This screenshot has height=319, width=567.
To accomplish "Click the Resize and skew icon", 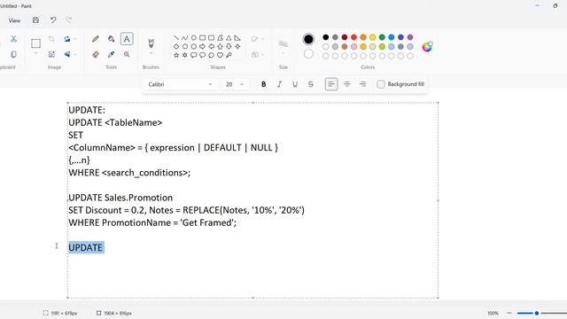I will [x=51, y=54].
